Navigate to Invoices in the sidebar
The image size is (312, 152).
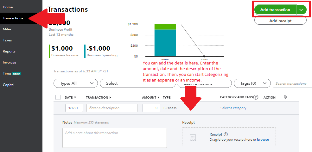10,63
